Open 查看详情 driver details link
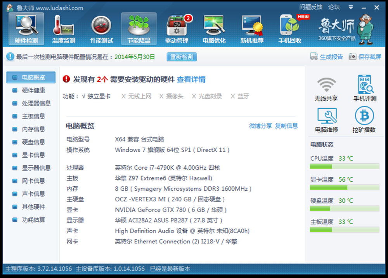This screenshot has width=388, height=278. pos(191,79)
